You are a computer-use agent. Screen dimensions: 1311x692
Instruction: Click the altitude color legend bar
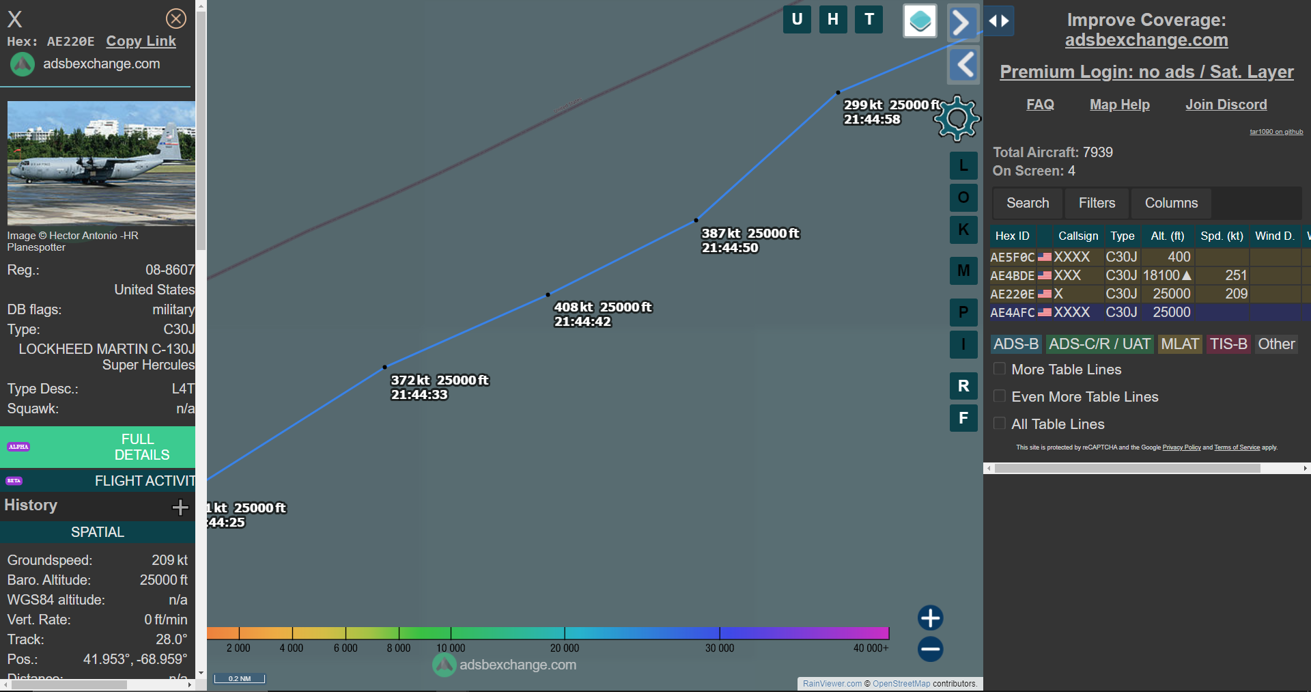click(548, 633)
